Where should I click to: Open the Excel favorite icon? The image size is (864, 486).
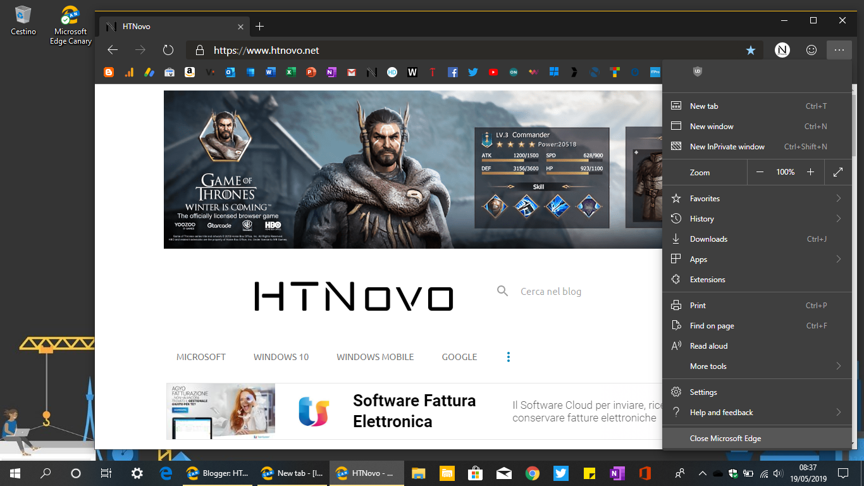click(291, 73)
